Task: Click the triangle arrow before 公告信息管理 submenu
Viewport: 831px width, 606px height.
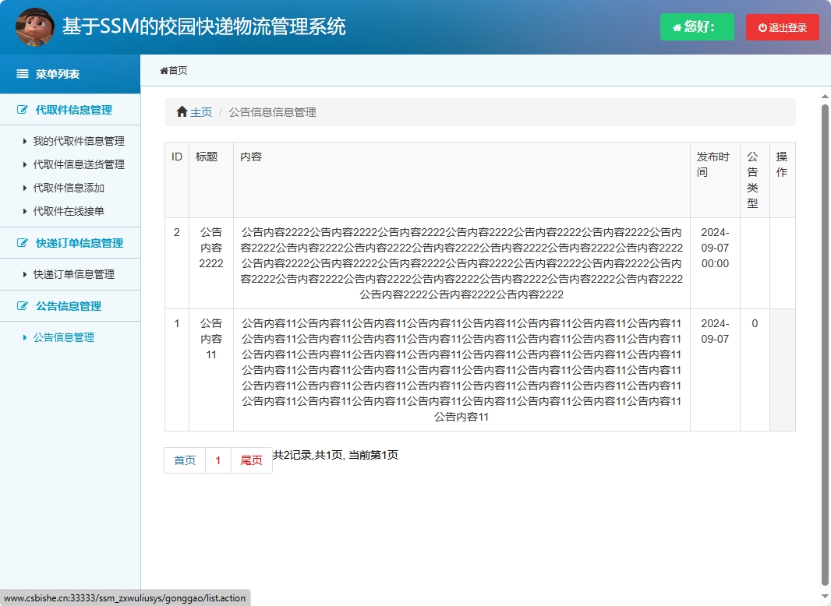Action: (x=23, y=337)
